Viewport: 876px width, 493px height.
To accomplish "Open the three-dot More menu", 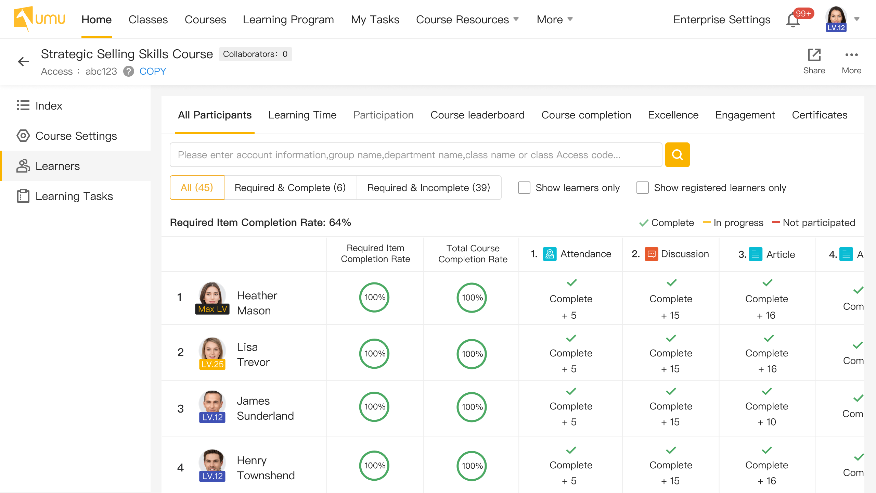I will (x=851, y=55).
